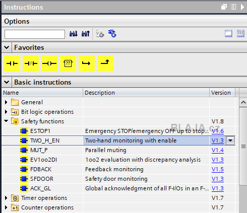Viewport: 247px width, 213px height.
Task: Expand the Bit logic operations folder
Action: pyautogui.click(x=6, y=112)
